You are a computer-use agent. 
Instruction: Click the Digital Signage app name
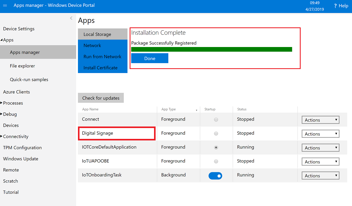pos(97,133)
